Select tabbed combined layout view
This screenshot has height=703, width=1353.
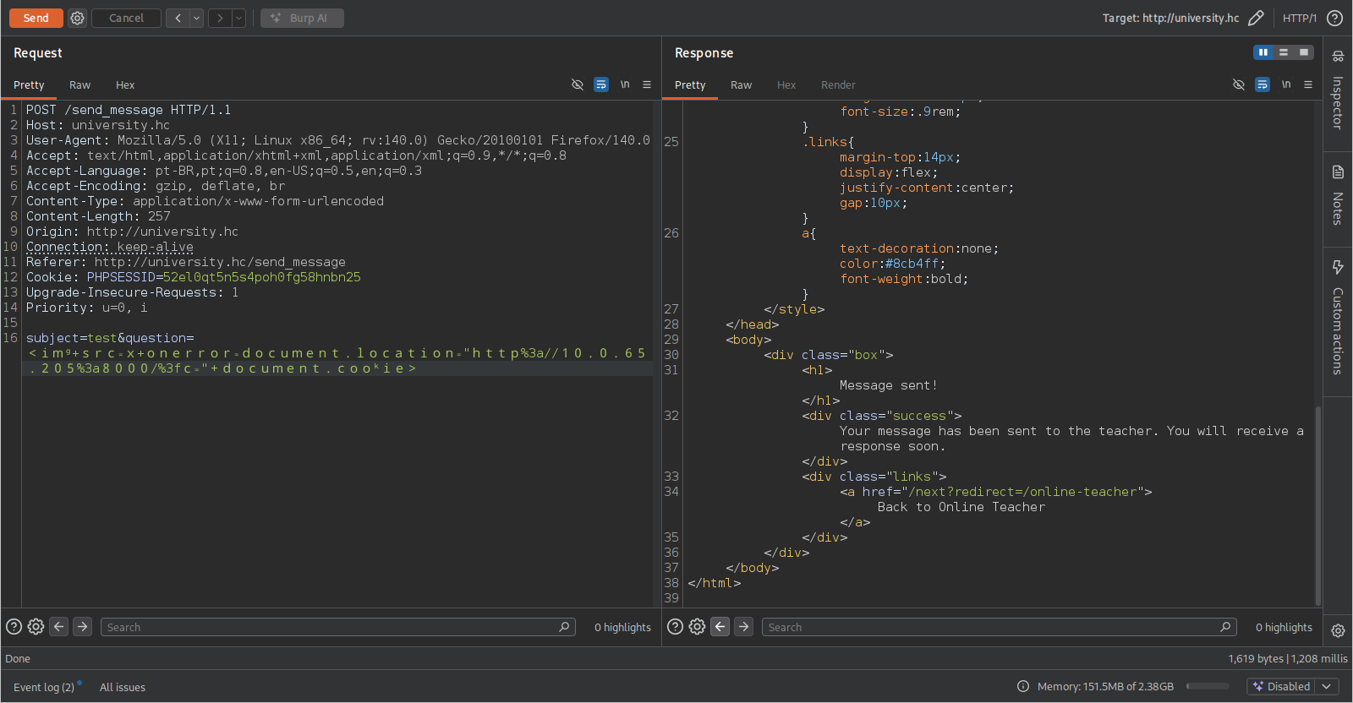pos(1304,52)
